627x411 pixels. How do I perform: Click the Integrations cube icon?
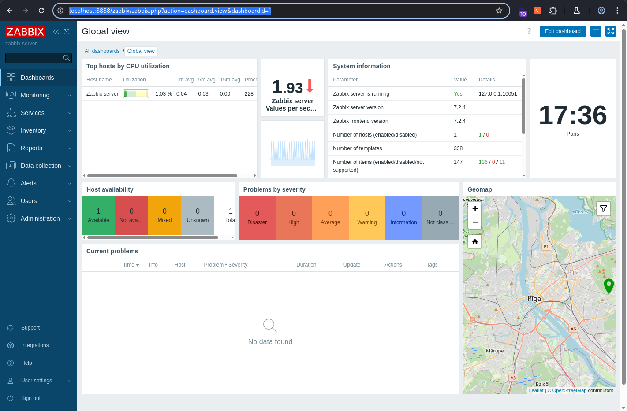pyautogui.click(x=11, y=345)
